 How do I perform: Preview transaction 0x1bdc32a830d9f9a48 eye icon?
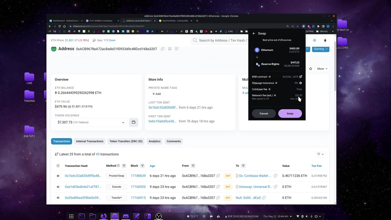(58, 176)
